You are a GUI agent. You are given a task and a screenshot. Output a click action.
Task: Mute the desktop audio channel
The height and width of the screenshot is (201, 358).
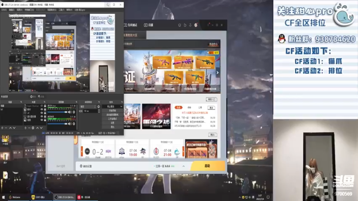coord(70,124)
